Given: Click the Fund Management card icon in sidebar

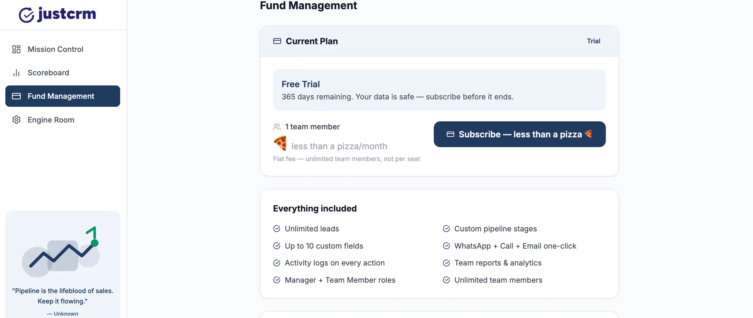Looking at the screenshot, I should pyautogui.click(x=16, y=96).
